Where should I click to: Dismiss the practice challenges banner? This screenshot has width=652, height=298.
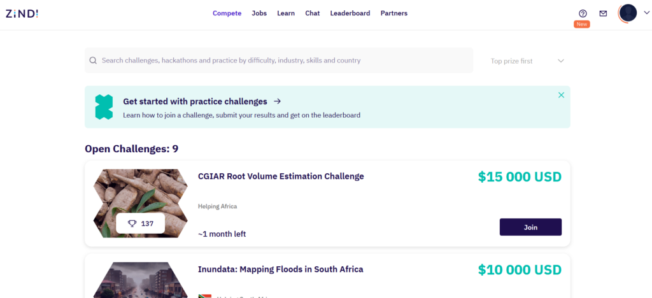[x=561, y=95]
